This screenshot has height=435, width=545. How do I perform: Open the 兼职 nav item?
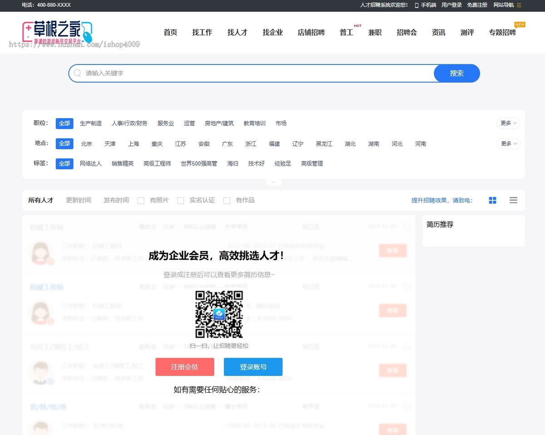tap(375, 32)
